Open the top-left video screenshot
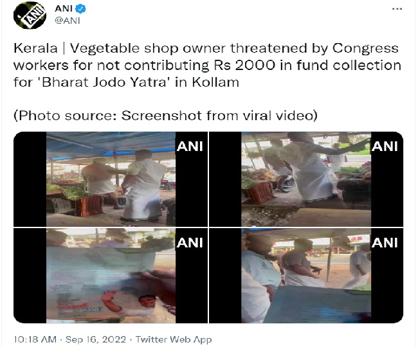This screenshot has width=418, height=347. (x=111, y=179)
